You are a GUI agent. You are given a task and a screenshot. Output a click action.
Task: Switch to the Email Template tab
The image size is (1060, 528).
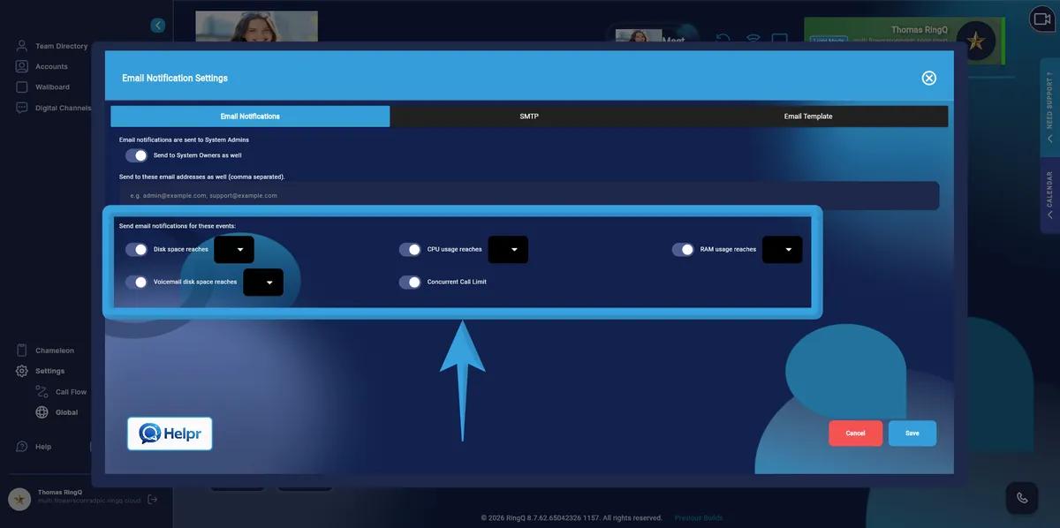[808, 117]
